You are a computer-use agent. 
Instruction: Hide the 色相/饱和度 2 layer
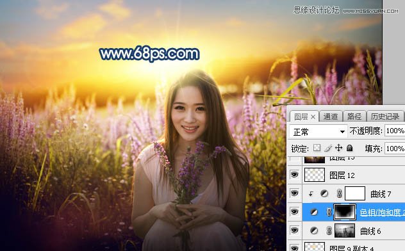coord(294,212)
